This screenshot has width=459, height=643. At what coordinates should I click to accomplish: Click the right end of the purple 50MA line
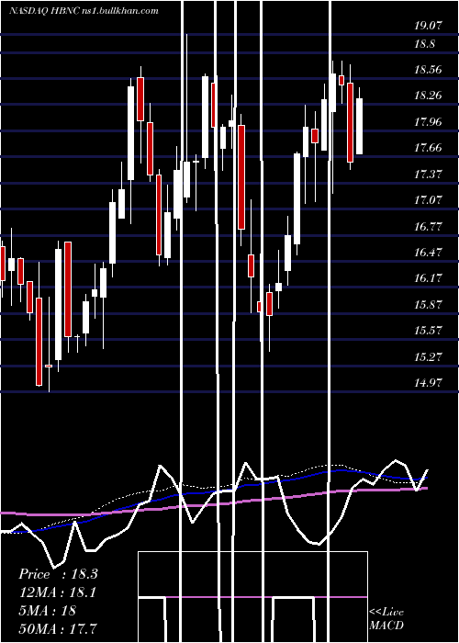(x=426, y=488)
